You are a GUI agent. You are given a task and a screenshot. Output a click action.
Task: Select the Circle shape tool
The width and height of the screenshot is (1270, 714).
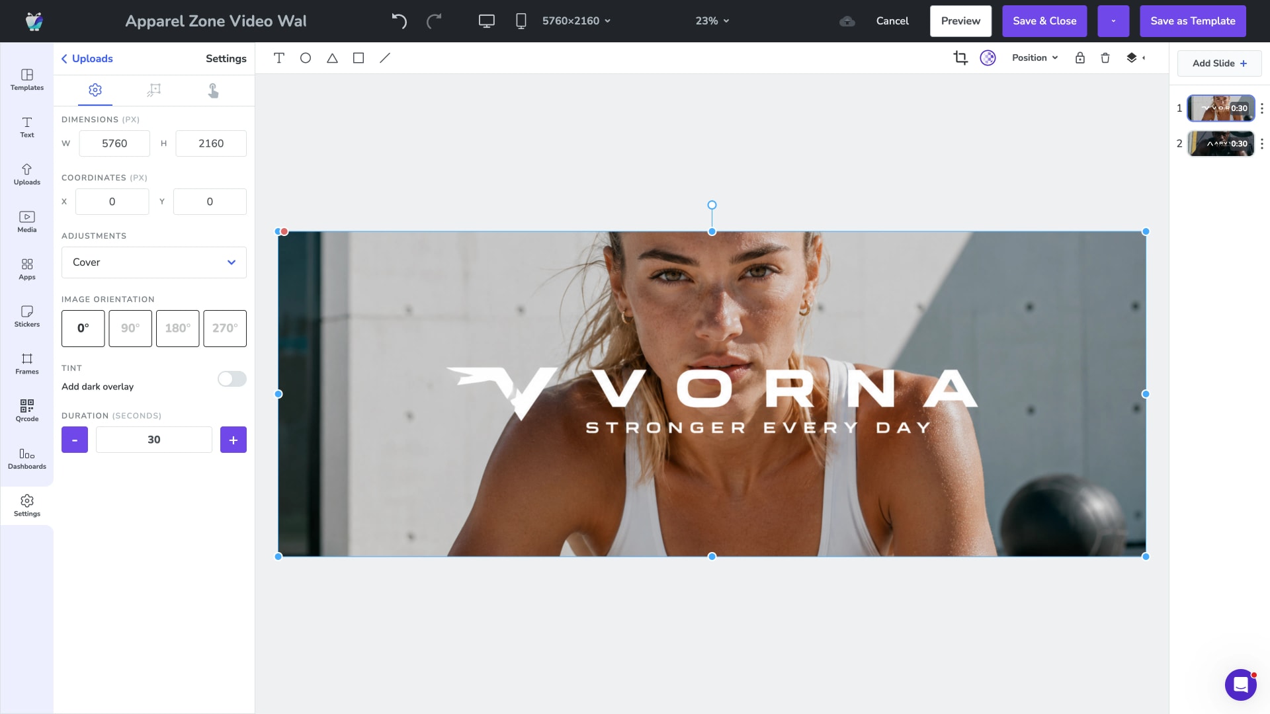[306, 58]
